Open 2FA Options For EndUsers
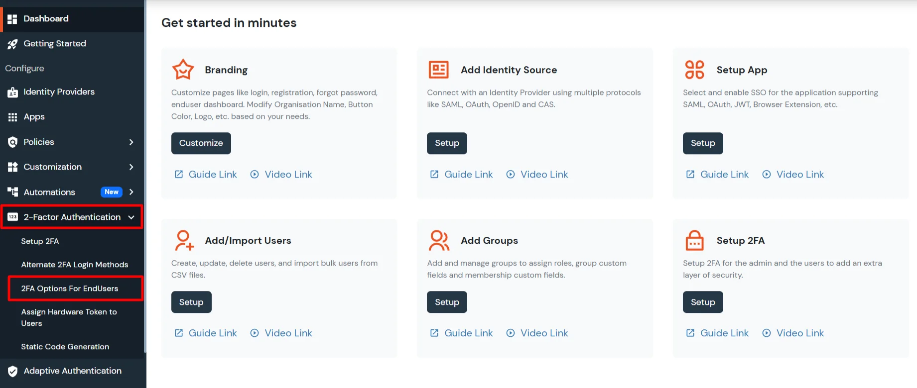Screen dimensions: 917x388 pos(69,288)
